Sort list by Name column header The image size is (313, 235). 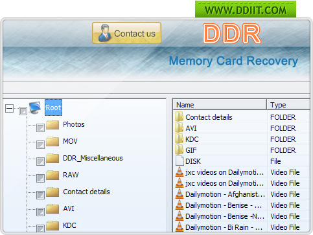[x=220, y=105]
